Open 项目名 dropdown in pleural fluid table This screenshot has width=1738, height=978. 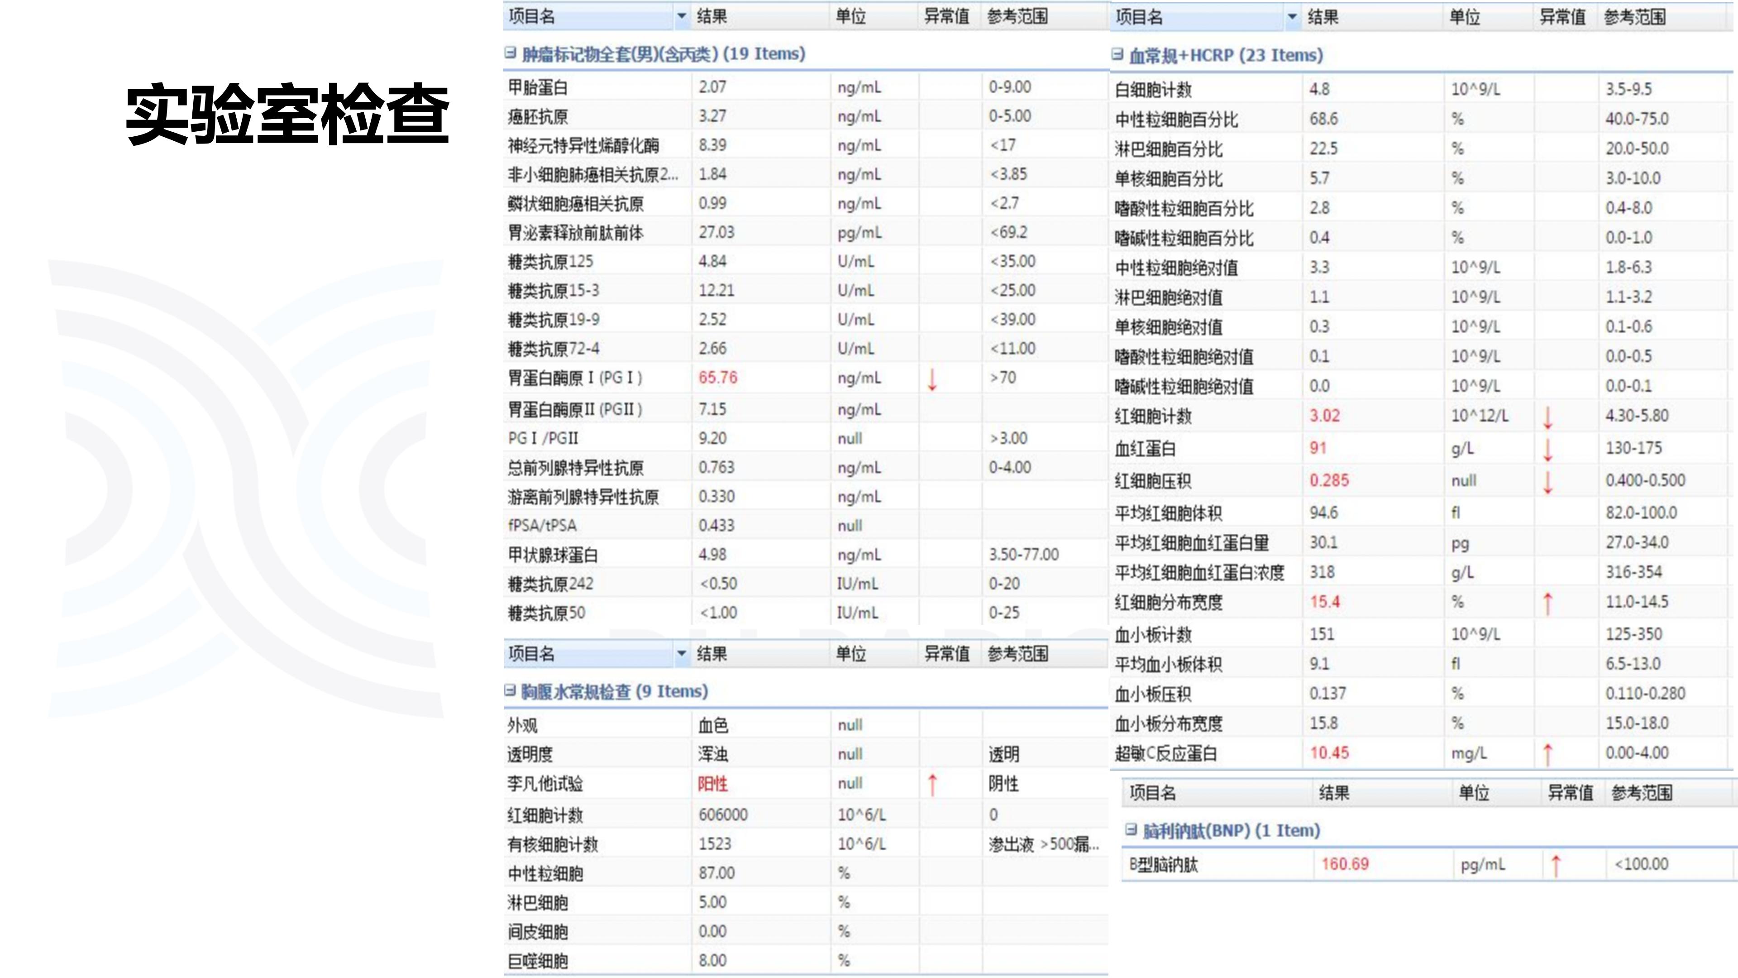(x=682, y=653)
